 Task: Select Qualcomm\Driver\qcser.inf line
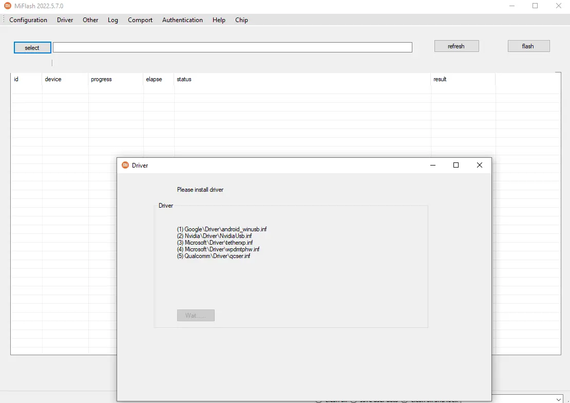coord(214,256)
